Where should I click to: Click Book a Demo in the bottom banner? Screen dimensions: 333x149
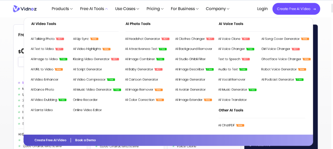click(x=86, y=140)
